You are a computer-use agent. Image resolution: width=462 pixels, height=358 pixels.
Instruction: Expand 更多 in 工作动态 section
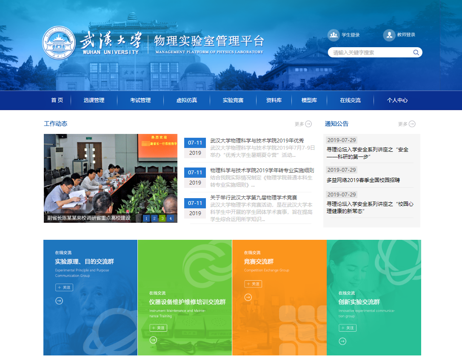point(303,124)
